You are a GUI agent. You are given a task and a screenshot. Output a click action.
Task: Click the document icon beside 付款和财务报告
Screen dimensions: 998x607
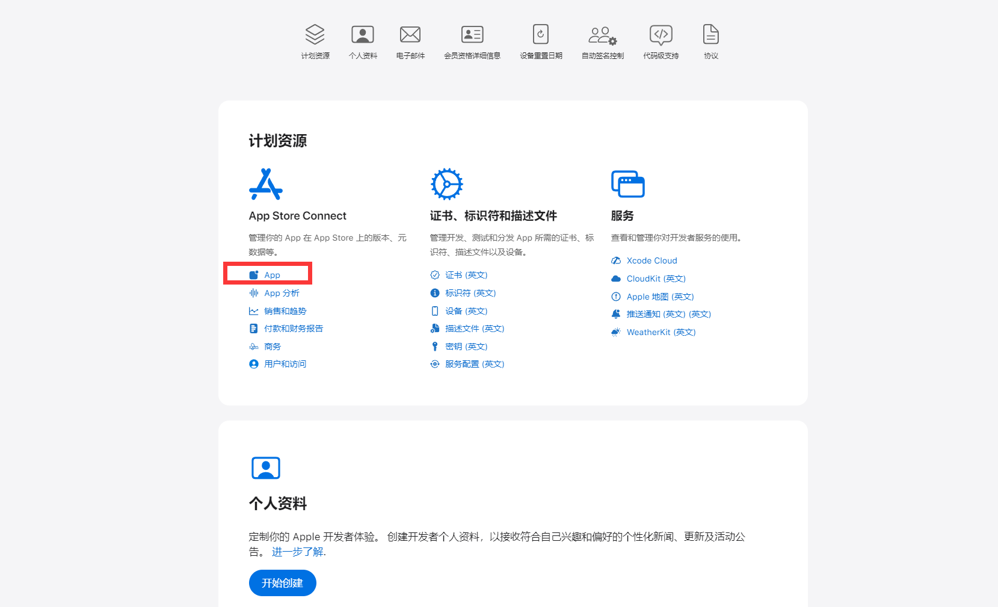[254, 328]
